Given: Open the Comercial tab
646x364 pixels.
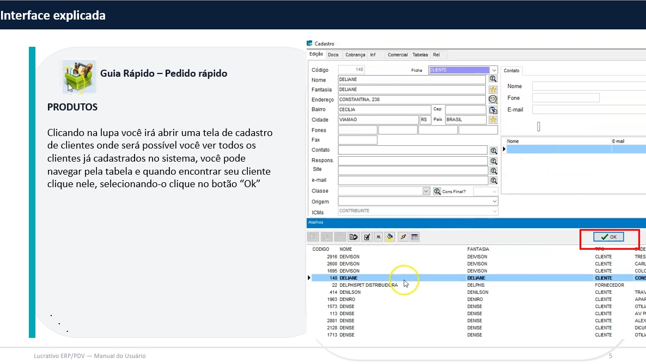Looking at the screenshot, I should 397,55.
